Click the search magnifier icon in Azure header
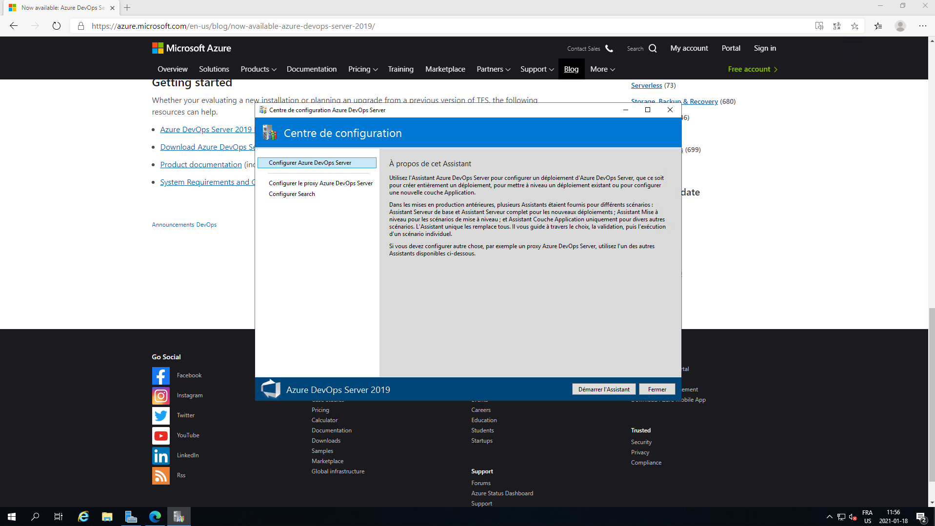The height and width of the screenshot is (526, 935). [x=653, y=48]
